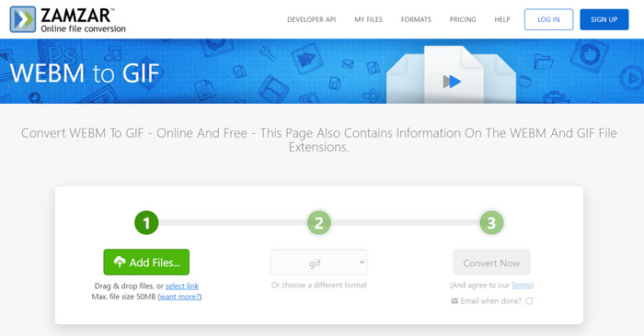View the Pricing page
The image size is (644, 336).
coord(463,19)
